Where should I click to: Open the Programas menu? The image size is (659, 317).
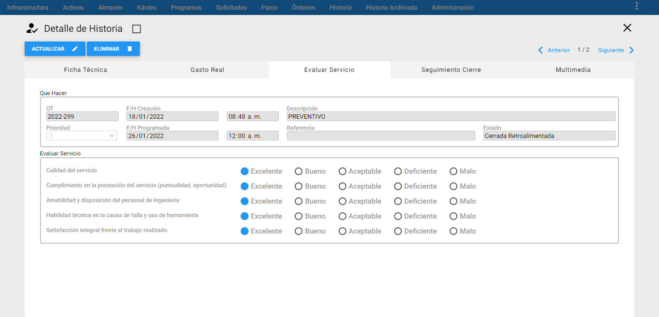click(186, 7)
